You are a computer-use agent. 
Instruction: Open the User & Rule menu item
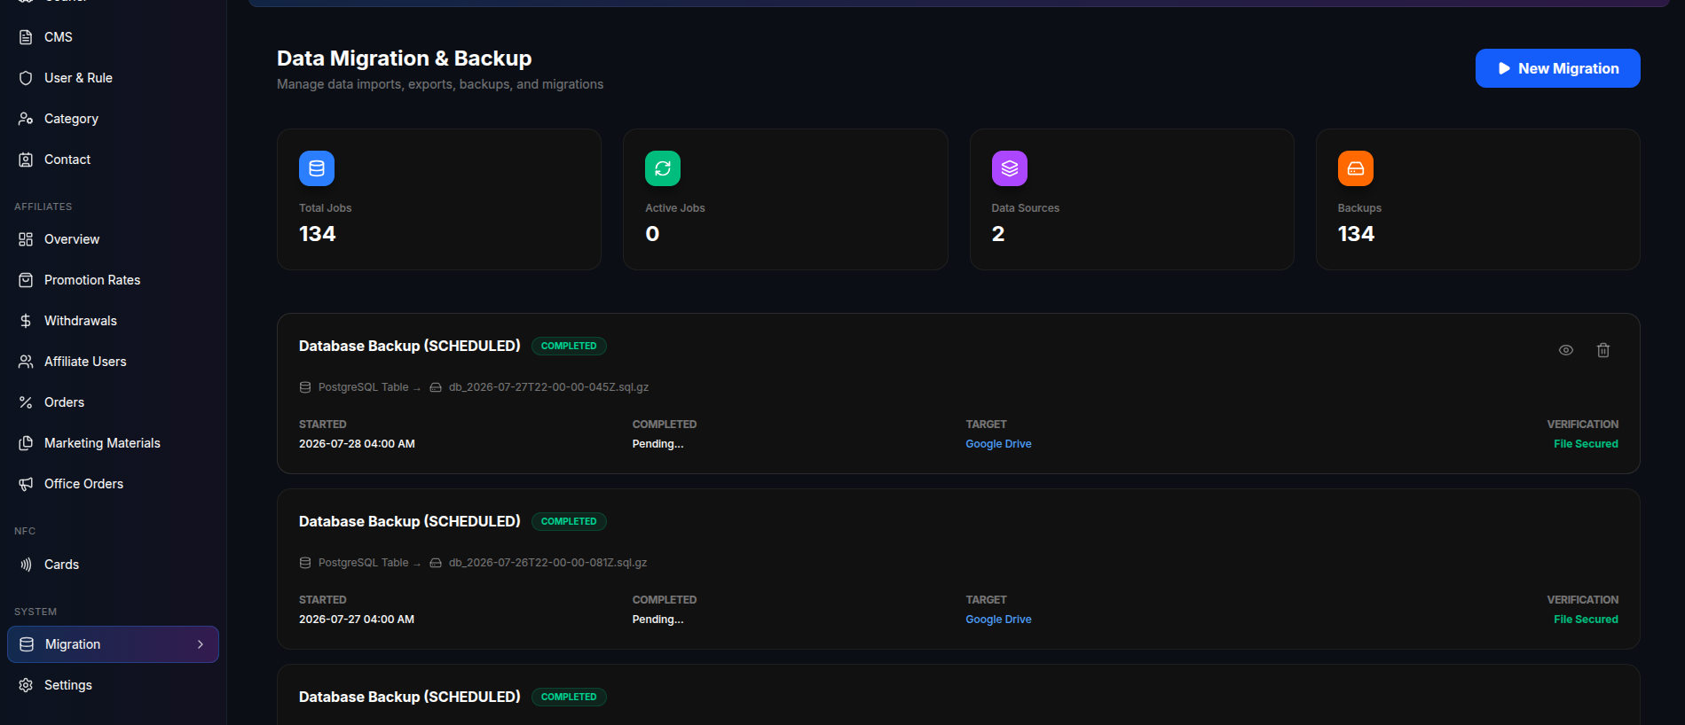[x=114, y=78]
